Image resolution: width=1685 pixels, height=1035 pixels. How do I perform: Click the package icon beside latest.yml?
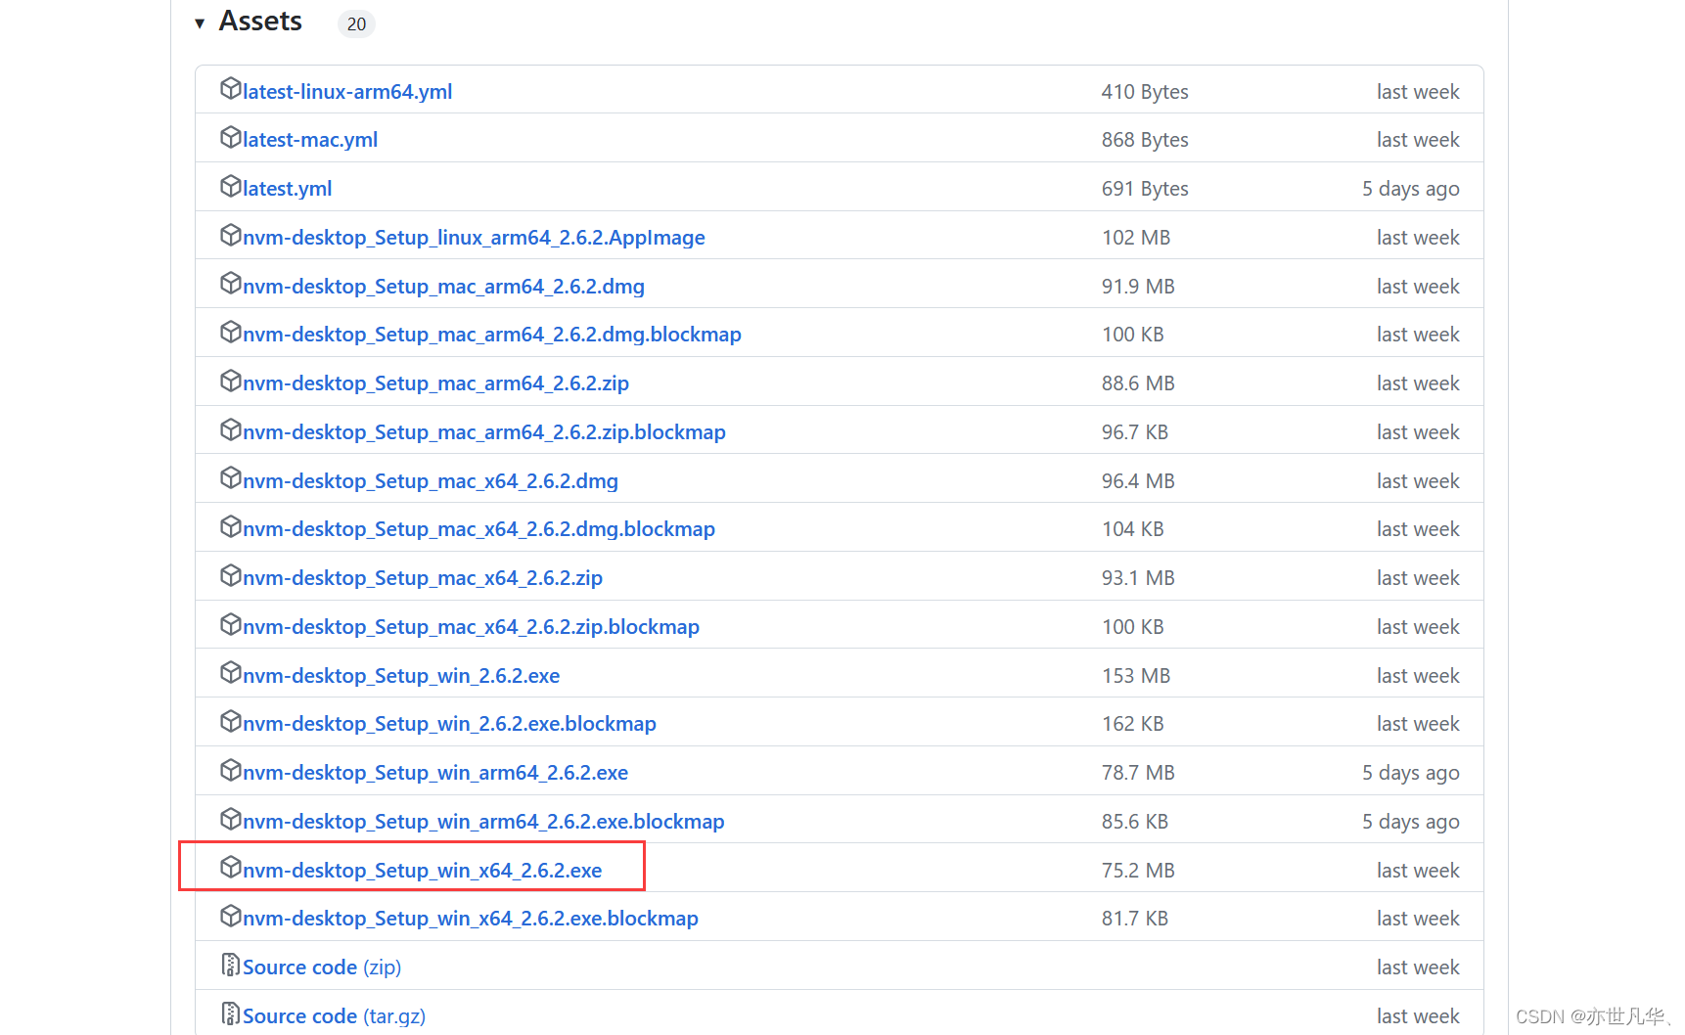click(x=231, y=186)
